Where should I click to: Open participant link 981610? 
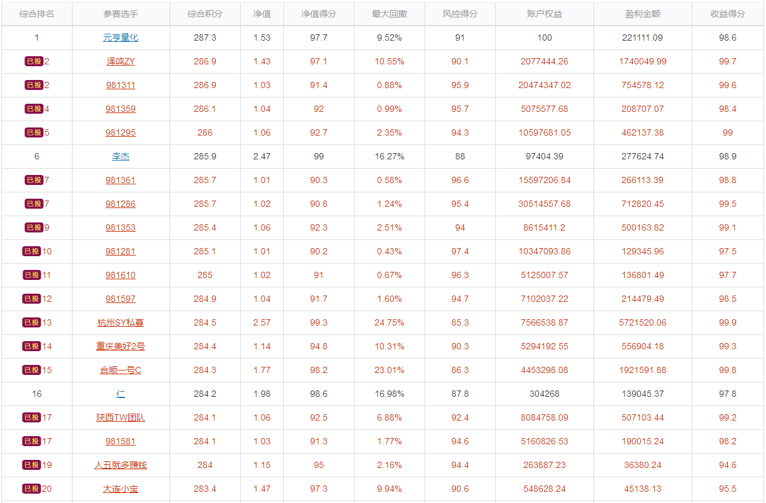(121, 275)
